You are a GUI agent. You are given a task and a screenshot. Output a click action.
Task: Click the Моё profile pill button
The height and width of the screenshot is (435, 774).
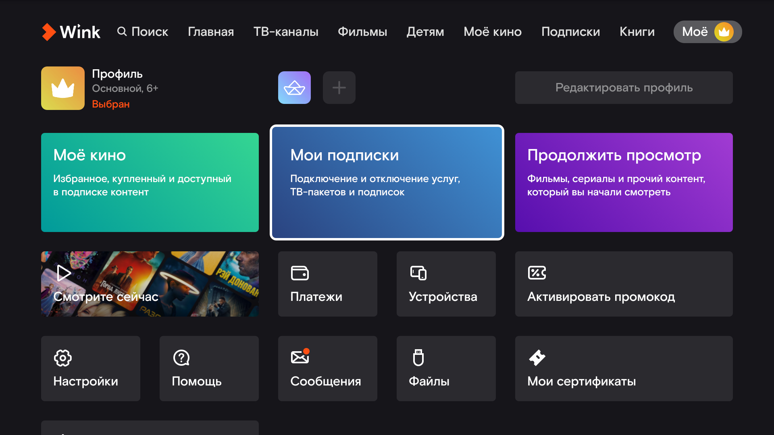click(x=707, y=32)
